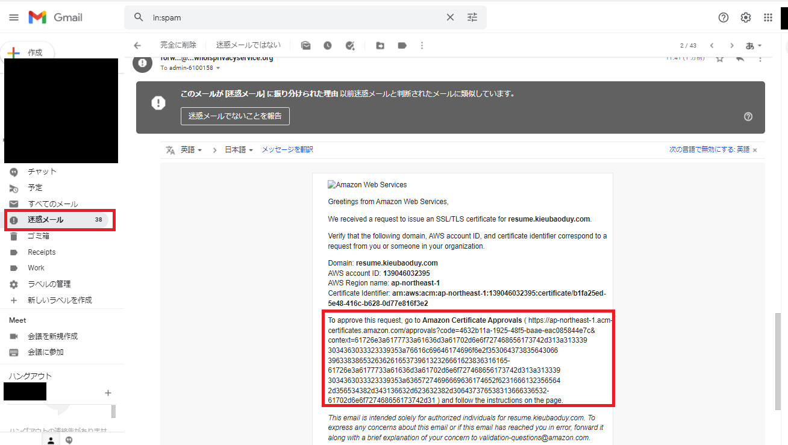Click the sender avatar icon

143,63
